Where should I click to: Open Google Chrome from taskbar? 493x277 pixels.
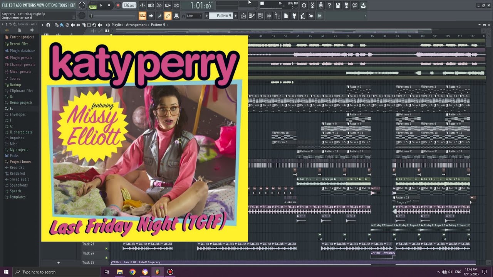point(132,272)
